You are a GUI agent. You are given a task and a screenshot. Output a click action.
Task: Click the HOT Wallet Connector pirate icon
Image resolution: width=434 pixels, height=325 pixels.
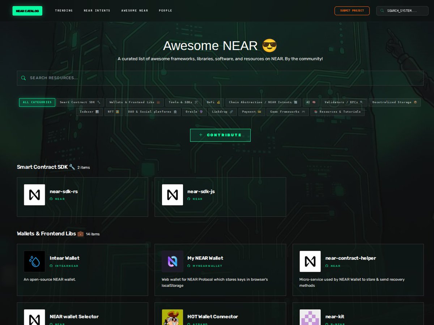click(x=173, y=317)
